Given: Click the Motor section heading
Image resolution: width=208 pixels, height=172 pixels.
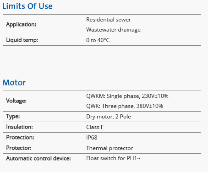Looking at the screenshot, I should click(x=14, y=82).
